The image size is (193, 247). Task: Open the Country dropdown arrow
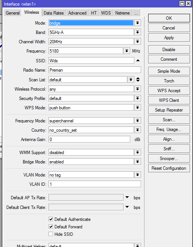(137, 130)
